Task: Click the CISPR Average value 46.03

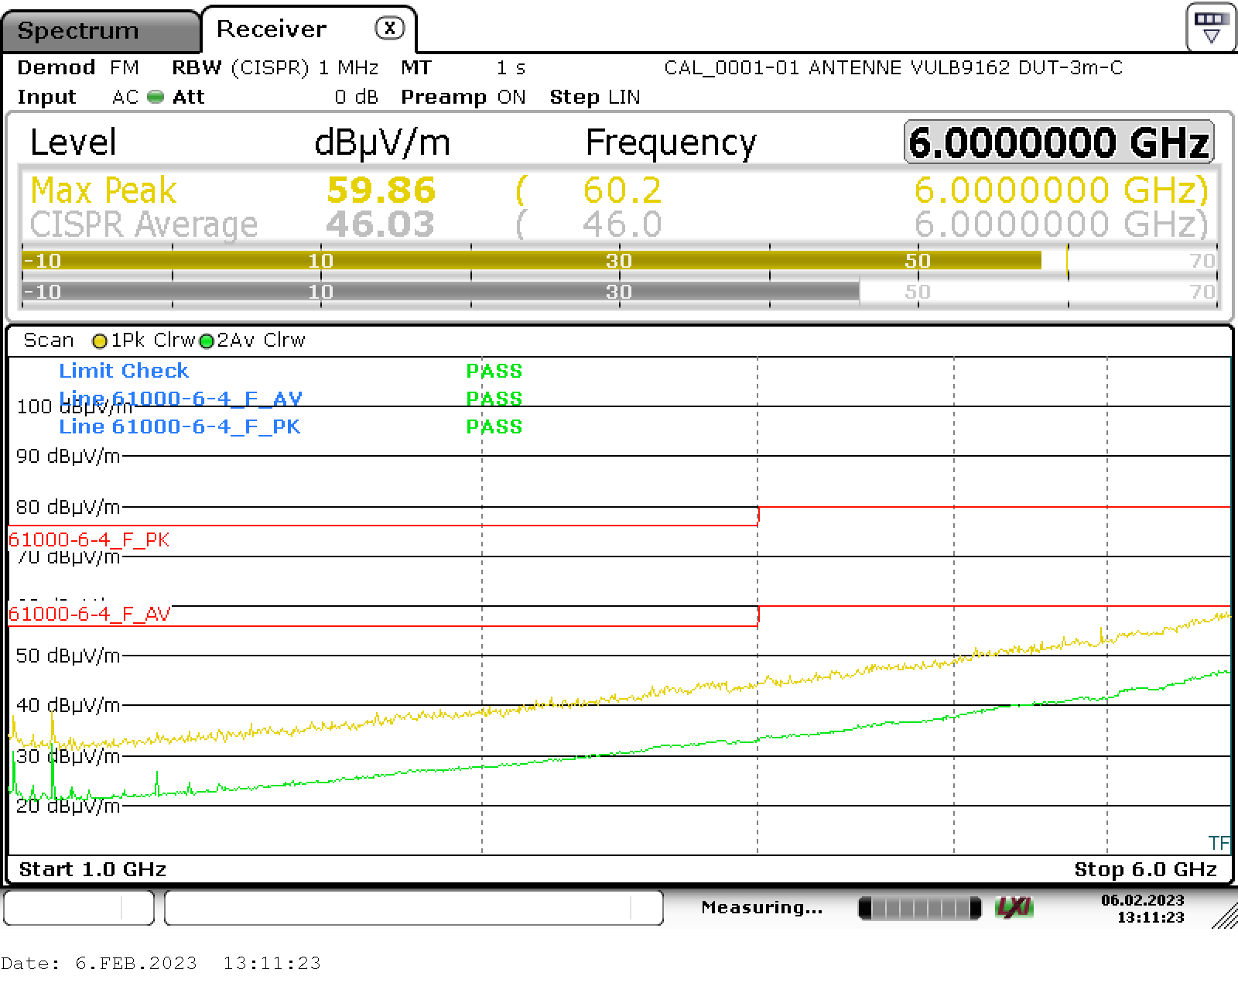Action: pos(380,224)
